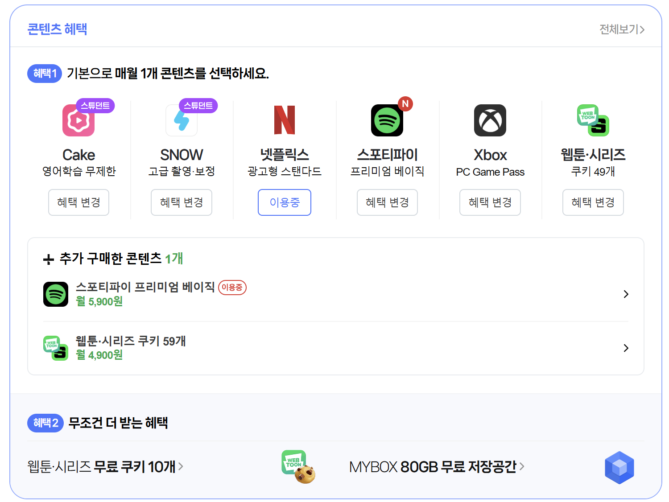Select the Cake English learning app icon

pos(78,120)
